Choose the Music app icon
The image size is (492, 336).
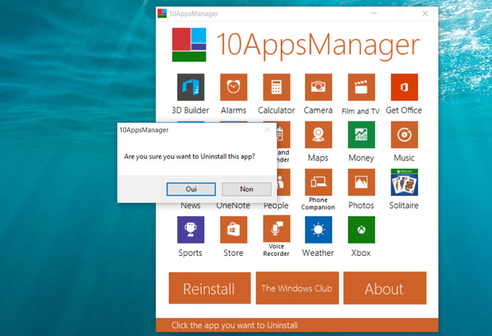pos(404,134)
